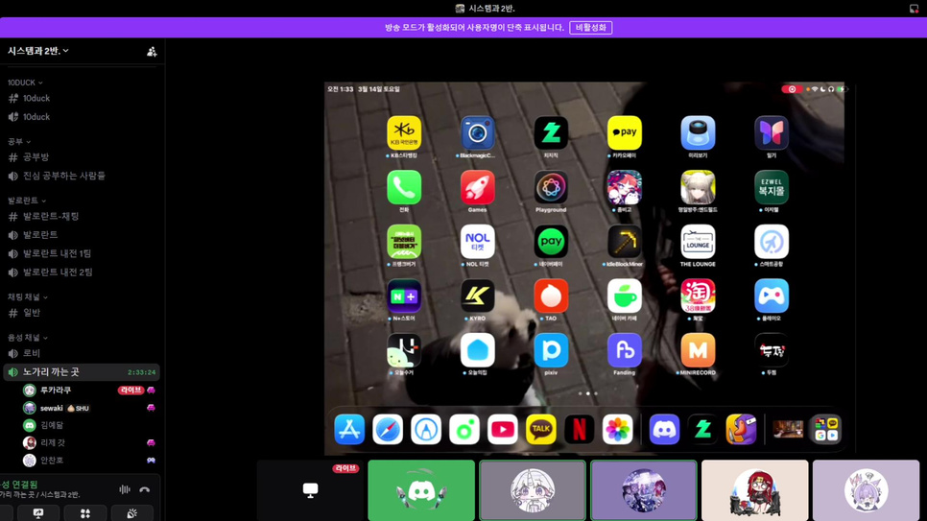The width and height of the screenshot is (927, 521).
Task: Join the 로비 voice channel
Action: (32, 353)
